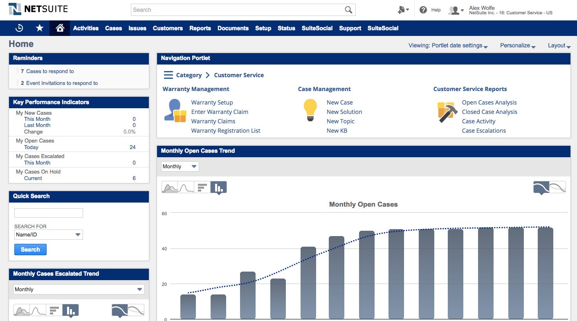Open the recent records clock icon
577x321 pixels.
point(19,28)
